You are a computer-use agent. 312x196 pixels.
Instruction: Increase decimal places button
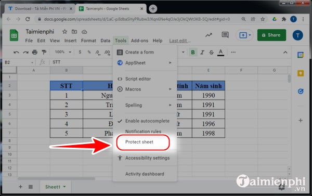point(107,52)
